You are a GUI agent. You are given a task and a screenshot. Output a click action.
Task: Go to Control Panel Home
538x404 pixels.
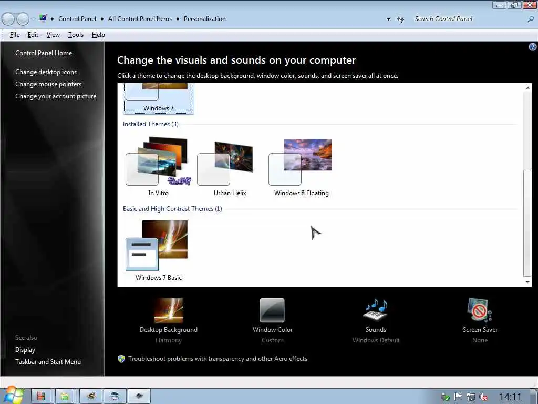coord(44,53)
